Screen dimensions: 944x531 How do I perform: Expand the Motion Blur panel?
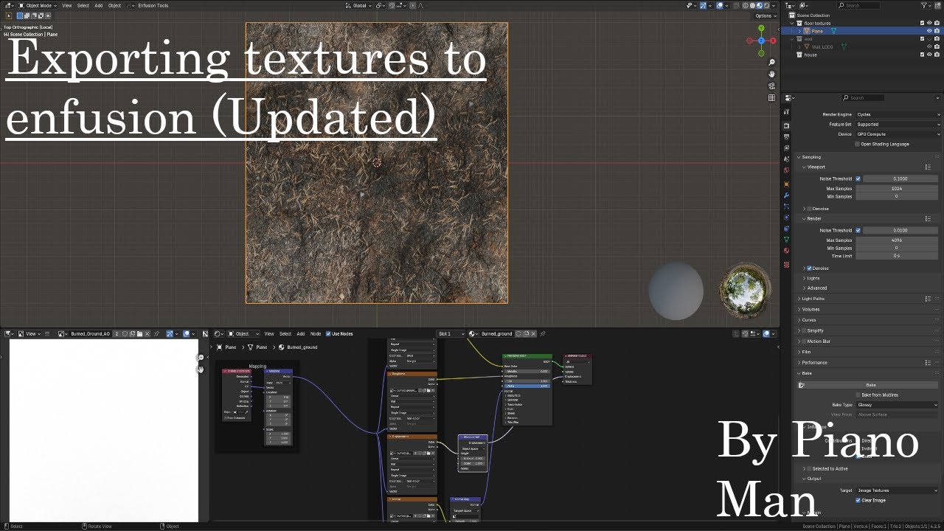818,341
